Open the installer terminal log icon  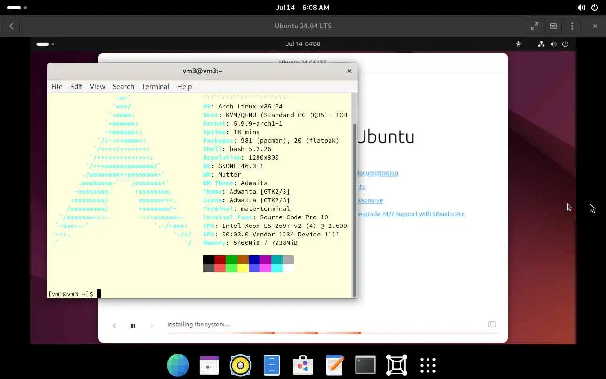[492, 325]
